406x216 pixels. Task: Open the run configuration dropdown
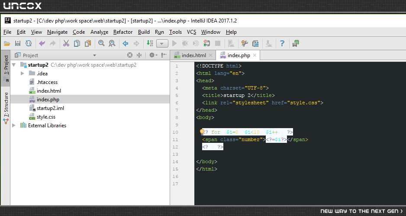click(x=162, y=44)
